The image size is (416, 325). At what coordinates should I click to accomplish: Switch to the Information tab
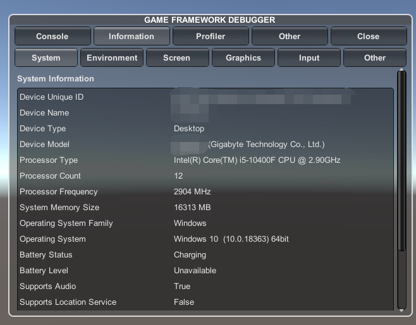pos(132,36)
